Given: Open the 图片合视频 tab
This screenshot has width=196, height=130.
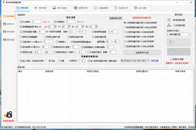Looking at the screenshot, I should (x=60, y=8).
